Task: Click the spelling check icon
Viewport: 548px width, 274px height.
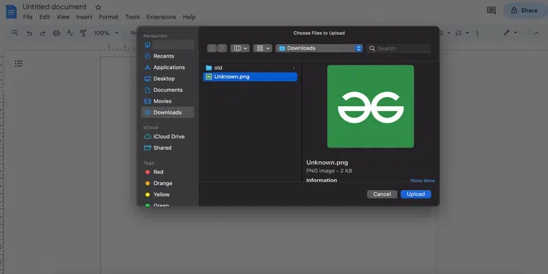Action: point(70,33)
